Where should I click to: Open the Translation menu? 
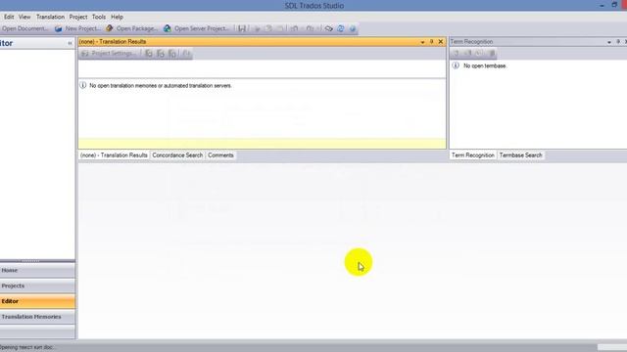(50, 17)
